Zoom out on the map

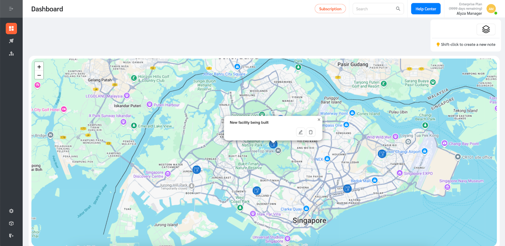[x=39, y=75]
